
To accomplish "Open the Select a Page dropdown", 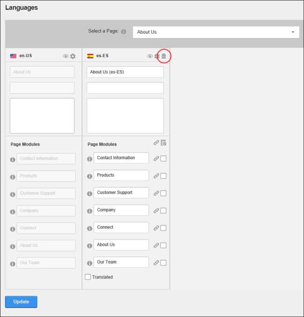I will [x=216, y=32].
